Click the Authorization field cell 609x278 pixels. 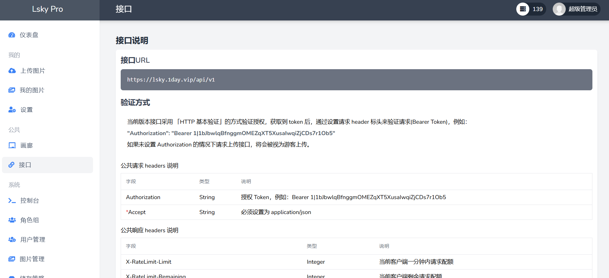pyautogui.click(x=143, y=197)
